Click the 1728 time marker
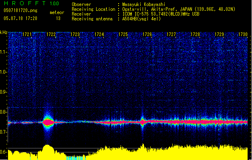The height and width of the screenshot is (160, 252). coord(195,34)
